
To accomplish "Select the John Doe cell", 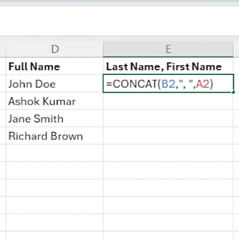I will (x=54, y=84).
